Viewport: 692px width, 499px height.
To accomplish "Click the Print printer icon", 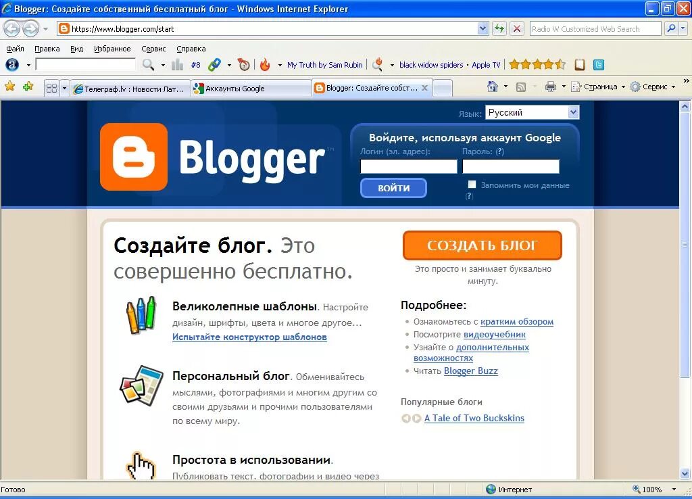I will [550, 87].
